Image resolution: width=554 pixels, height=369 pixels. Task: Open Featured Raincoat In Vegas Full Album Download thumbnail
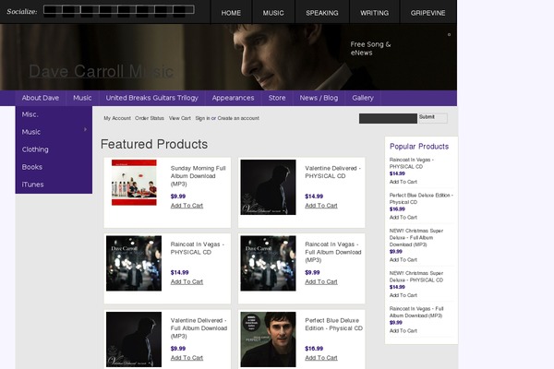pyautogui.click(x=268, y=264)
